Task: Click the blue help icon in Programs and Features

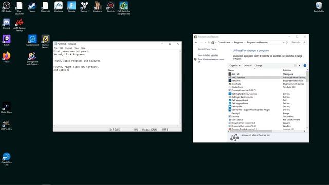Action: [x=305, y=66]
